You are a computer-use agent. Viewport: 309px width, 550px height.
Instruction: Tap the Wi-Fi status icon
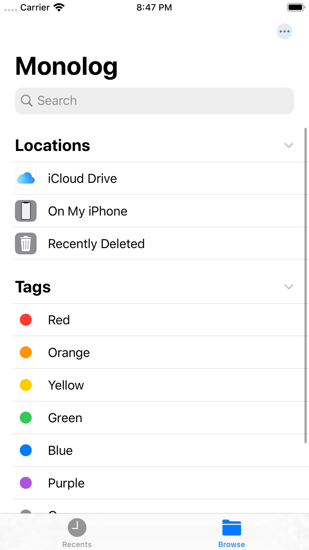(x=59, y=7)
